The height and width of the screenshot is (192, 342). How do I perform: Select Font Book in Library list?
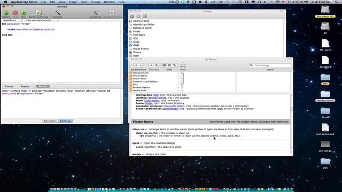tap(139, 35)
